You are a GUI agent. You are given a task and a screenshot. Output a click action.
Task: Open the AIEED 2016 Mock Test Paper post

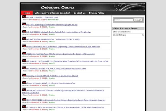click(60, 54)
